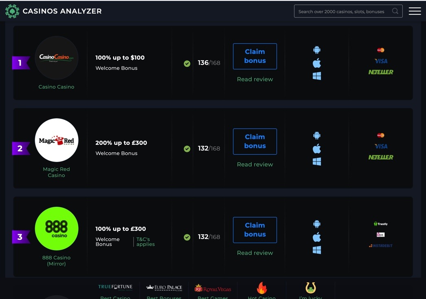Click 132/168 score in 888 Casino row
The image size is (426, 299).
point(209,237)
